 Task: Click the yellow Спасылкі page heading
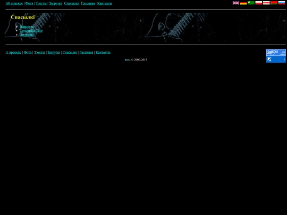23,17
